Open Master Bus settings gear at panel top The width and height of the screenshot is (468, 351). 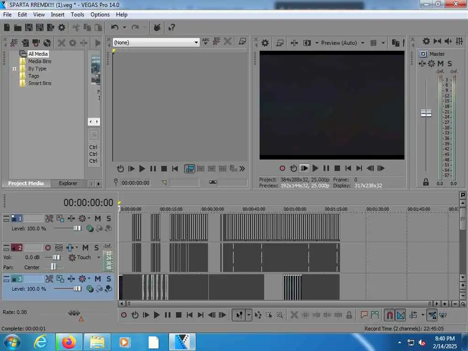tap(426, 41)
